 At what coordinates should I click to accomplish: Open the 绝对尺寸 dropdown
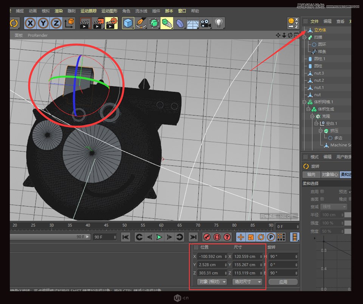(247, 282)
